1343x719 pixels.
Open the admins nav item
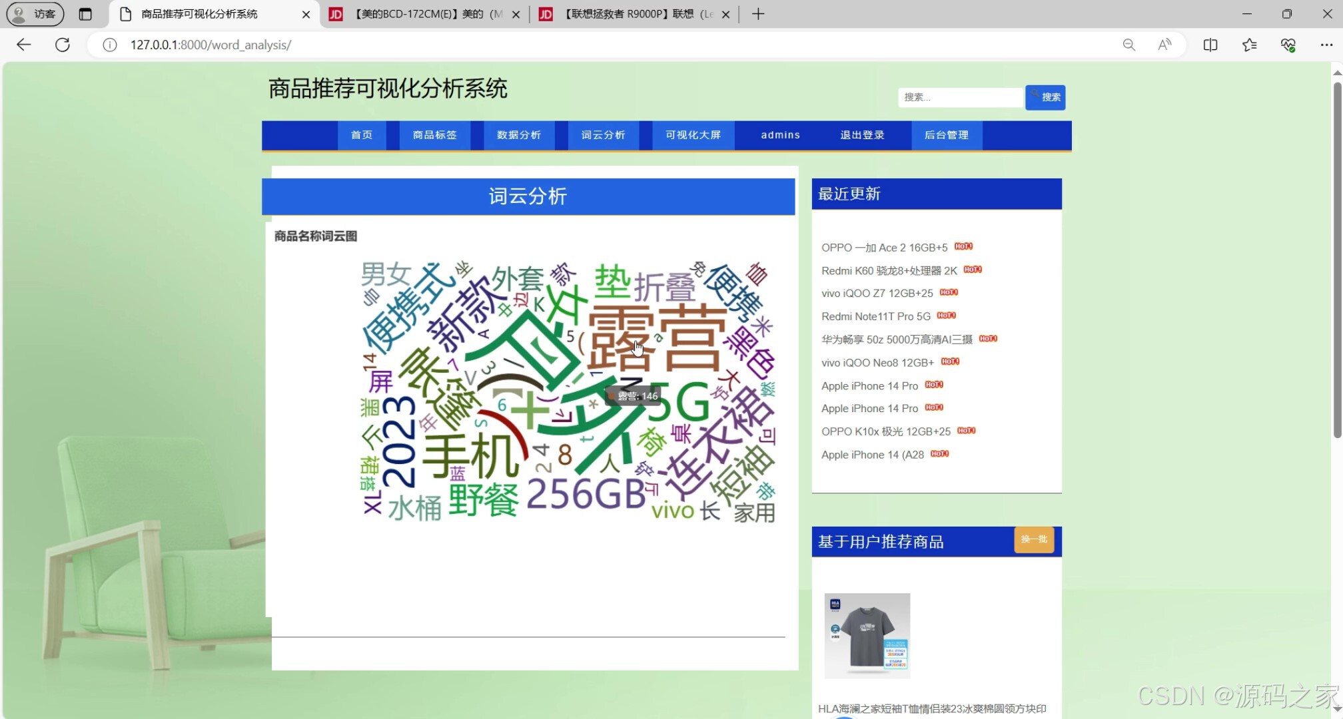(780, 135)
